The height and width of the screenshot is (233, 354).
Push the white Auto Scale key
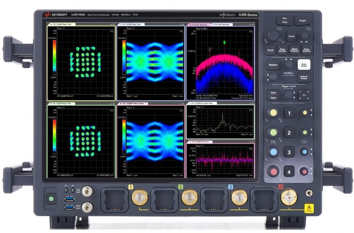tap(304, 65)
